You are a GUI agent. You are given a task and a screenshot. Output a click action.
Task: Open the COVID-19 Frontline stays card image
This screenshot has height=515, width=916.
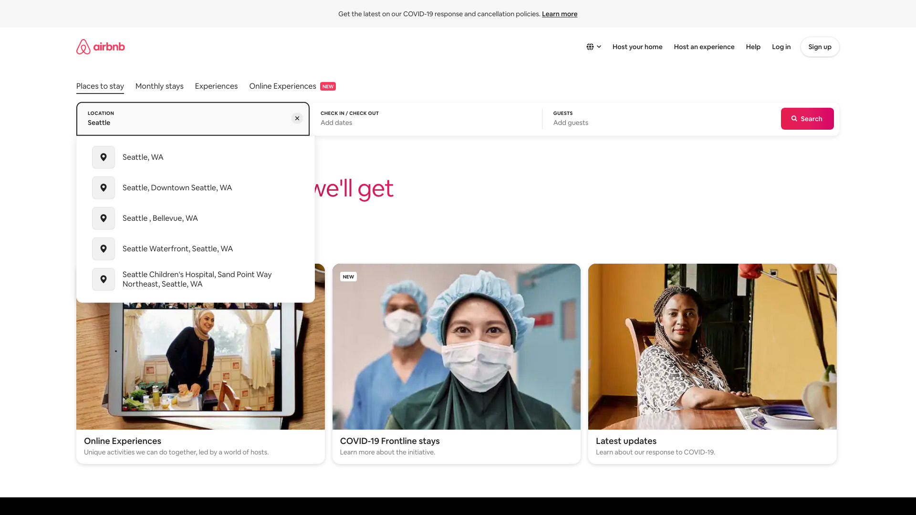(456, 346)
